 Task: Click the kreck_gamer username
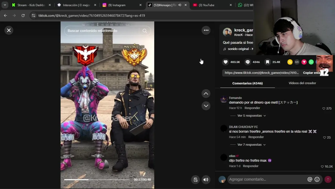244,30
